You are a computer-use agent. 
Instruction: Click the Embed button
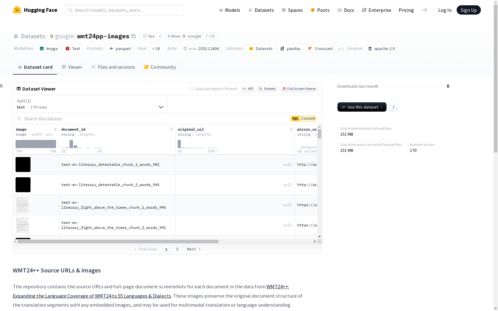(267, 89)
